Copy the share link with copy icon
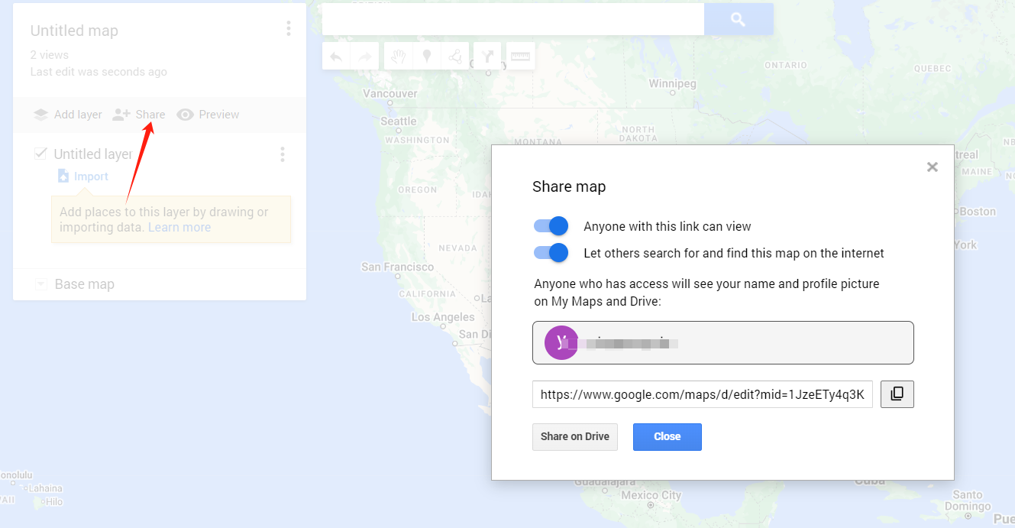This screenshot has height=528, width=1015. click(897, 394)
